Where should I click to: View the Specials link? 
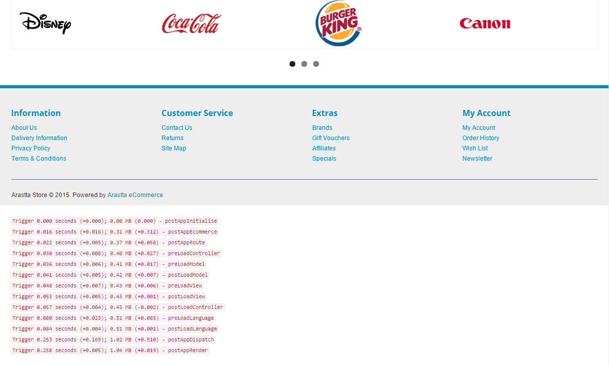[325, 159]
